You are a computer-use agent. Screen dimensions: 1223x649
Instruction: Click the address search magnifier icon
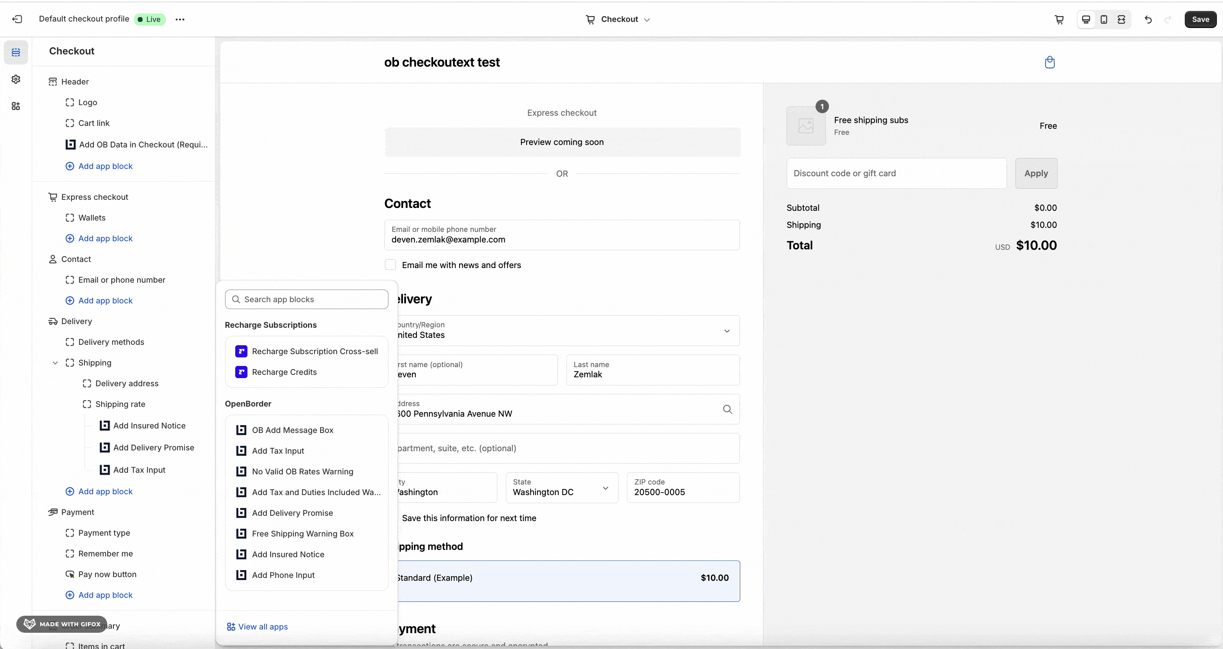(x=727, y=409)
